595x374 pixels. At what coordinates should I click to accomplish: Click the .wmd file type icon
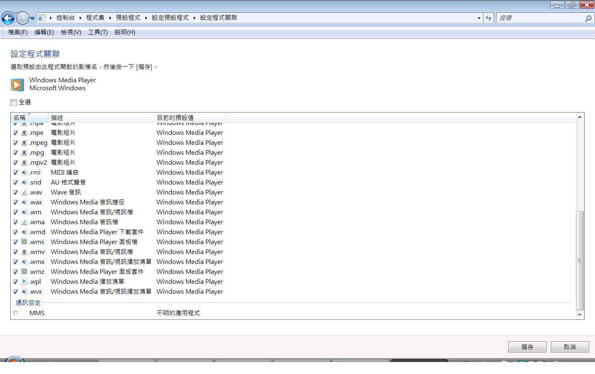click(x=24, y=232)
